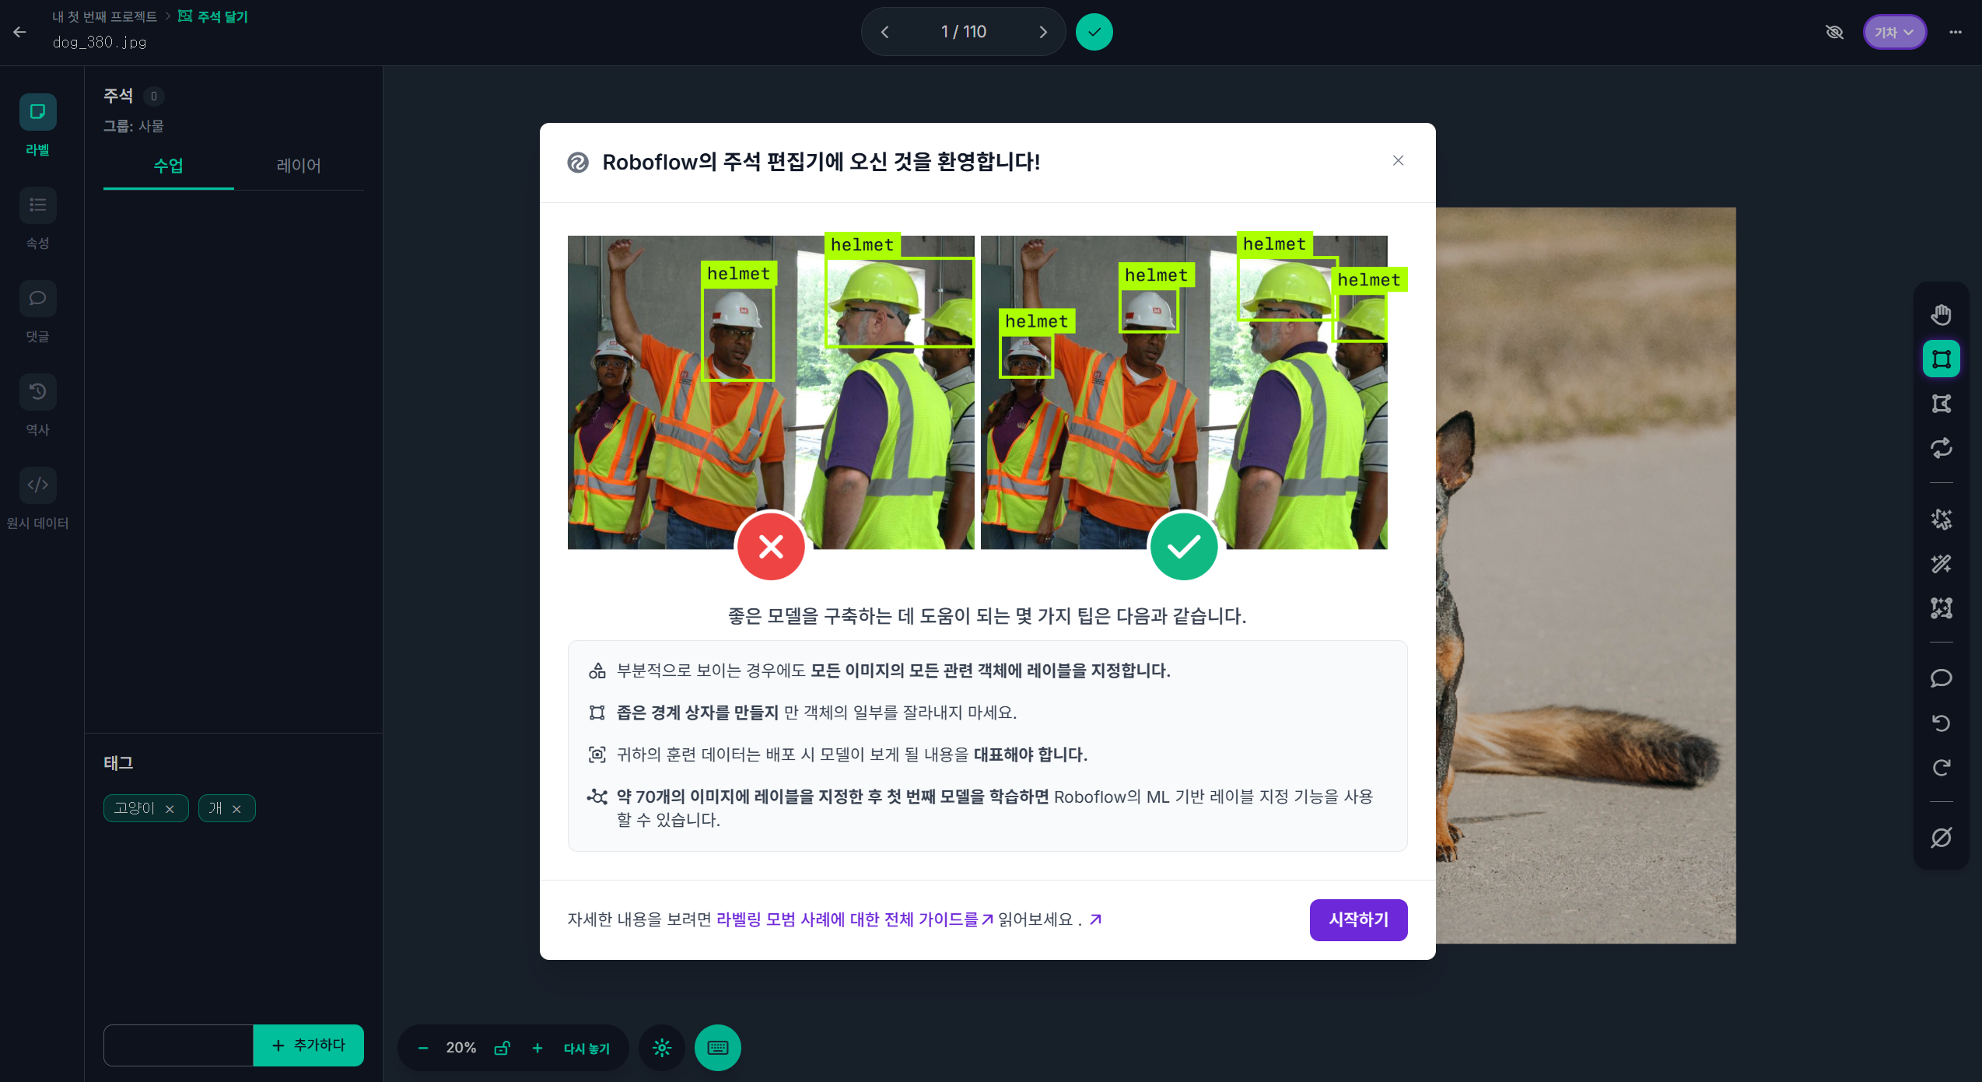This screenshot has width=1982, height=1082.
Task: Activate the smart polygon magic tool
Action: point(1941,520)
